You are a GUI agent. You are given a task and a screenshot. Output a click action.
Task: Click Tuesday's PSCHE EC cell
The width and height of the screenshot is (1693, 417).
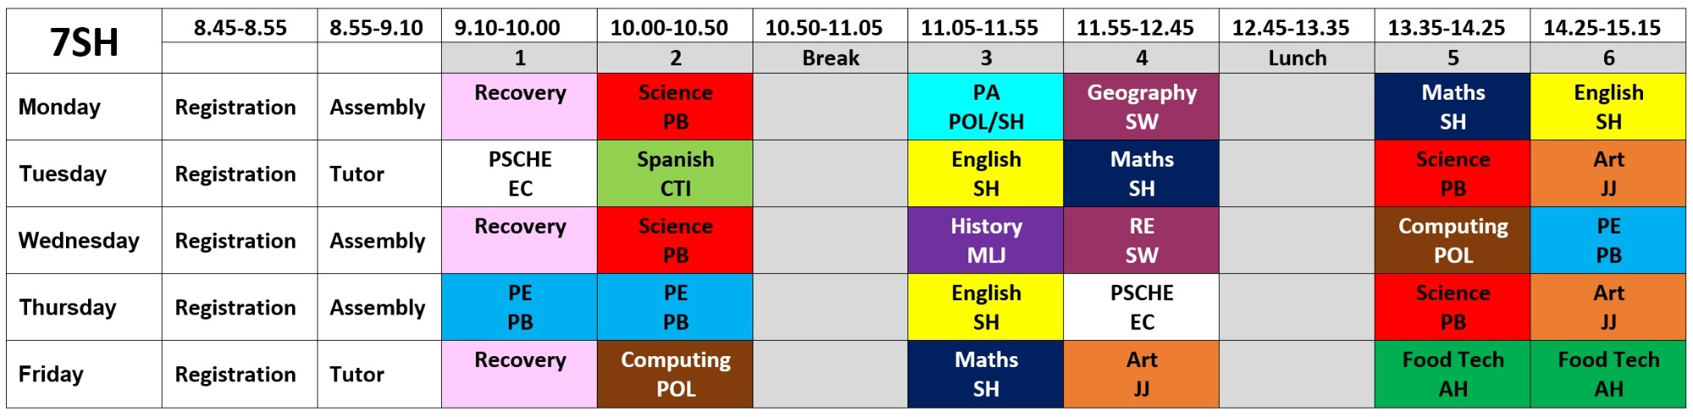[519, 173]
